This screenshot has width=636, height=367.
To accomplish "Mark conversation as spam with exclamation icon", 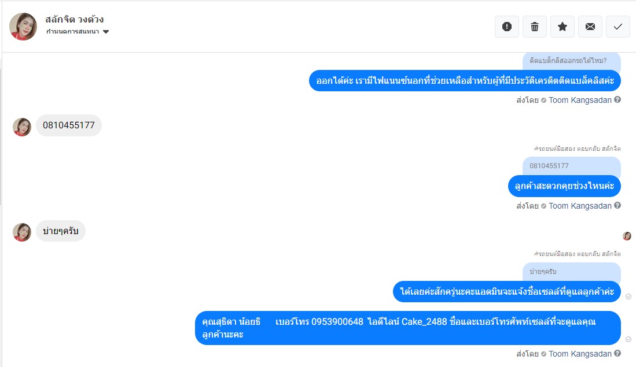I will click(x=506, y=27).
